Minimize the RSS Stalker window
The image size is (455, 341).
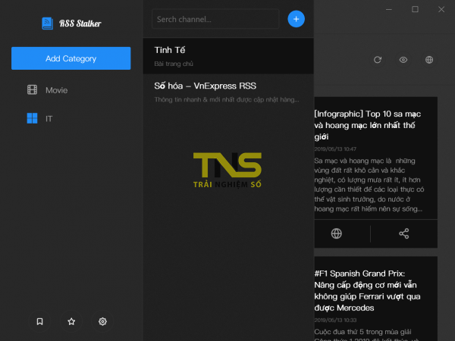tap(389, 9)
